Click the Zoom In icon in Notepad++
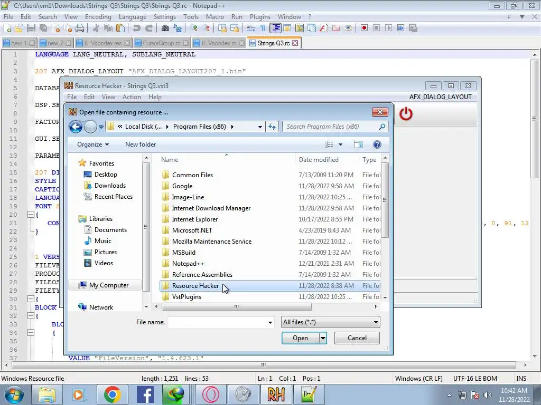Image resolution: width=541 pixels, height=405 pixels. (x=194, y=28)
